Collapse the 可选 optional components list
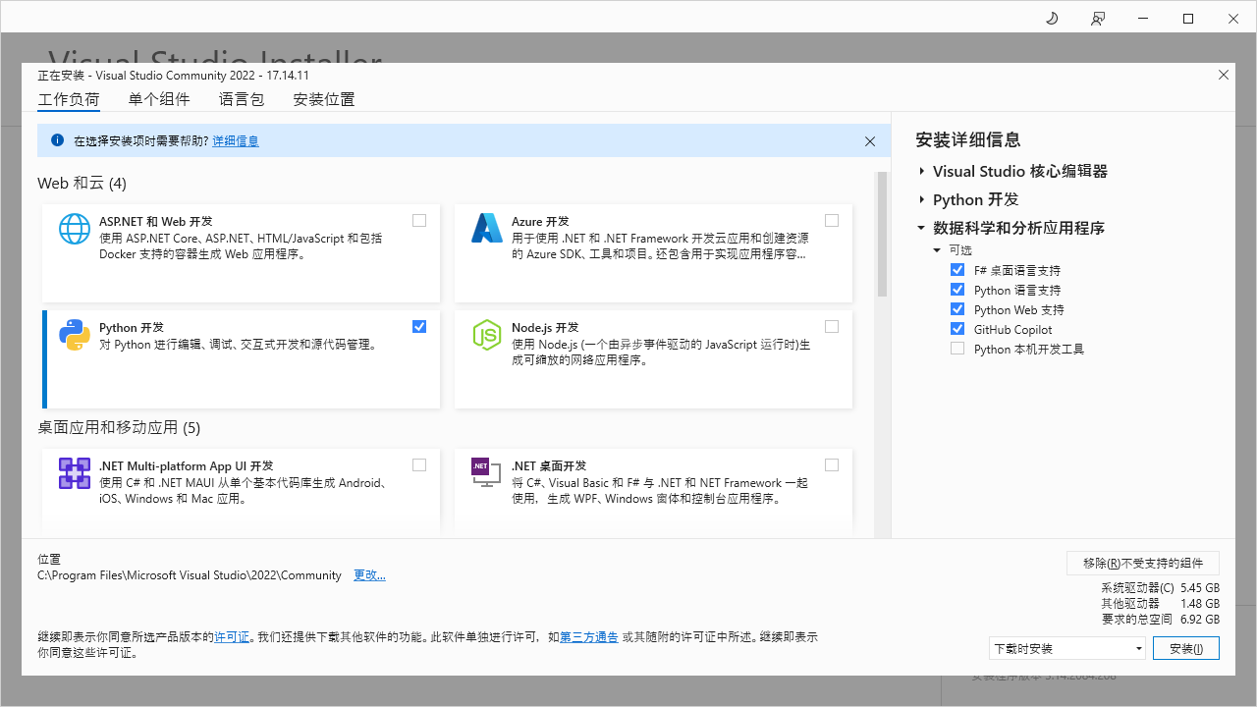 click(937, 250)
